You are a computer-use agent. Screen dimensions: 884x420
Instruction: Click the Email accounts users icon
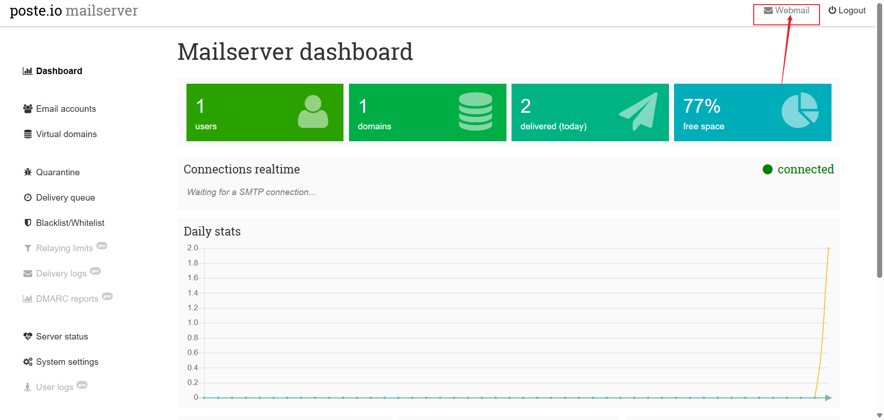click(x=28, y=109)
